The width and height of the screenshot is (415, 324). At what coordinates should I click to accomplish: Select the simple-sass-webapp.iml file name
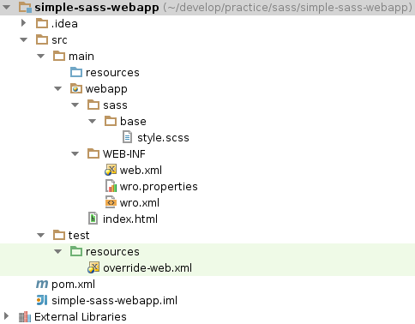click(x=114, y=301)
